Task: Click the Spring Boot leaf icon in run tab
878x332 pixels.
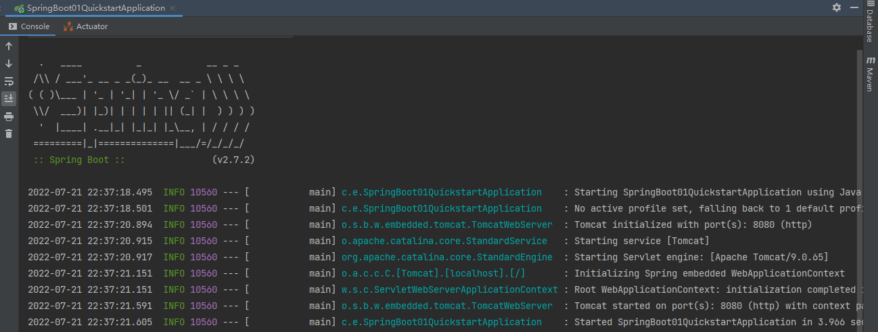Action: (x=20, y=8)
